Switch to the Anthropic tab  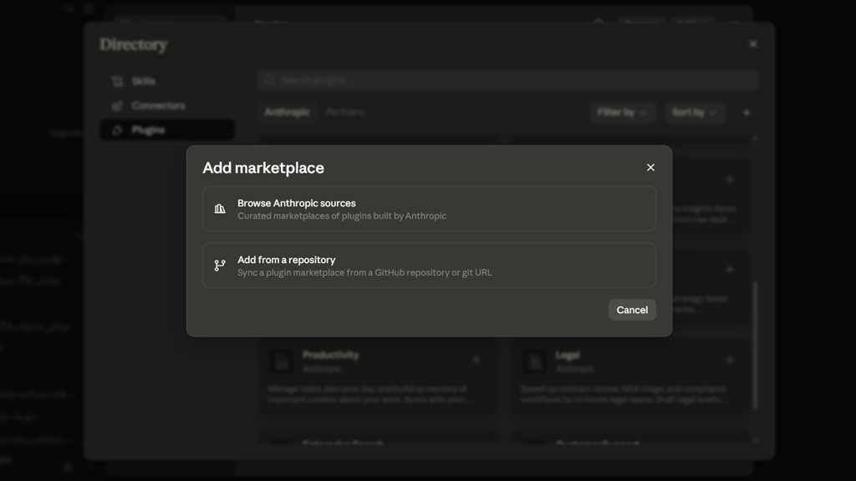point(288,112)
